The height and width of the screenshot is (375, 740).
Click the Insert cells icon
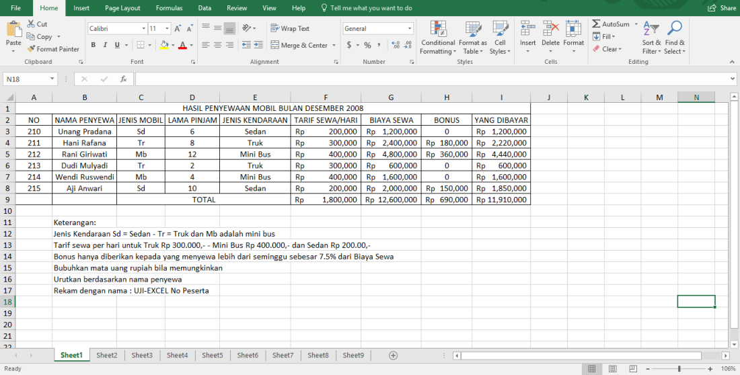(527, 29)
